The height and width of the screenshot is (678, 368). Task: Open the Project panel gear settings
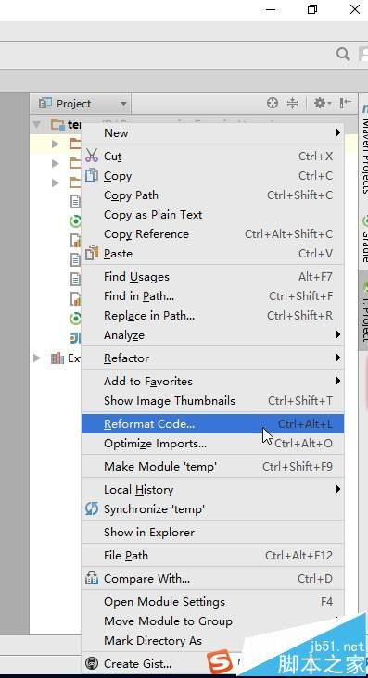(x=322, y=103)
